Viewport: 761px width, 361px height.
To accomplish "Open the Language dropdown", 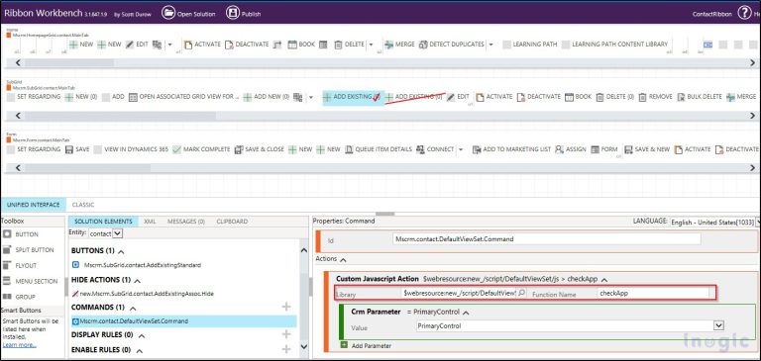I will 758,222.
